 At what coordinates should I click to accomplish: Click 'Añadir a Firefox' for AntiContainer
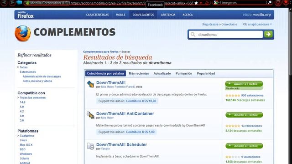tap(244, 115)
